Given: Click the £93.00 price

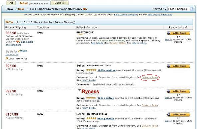Looking at the screenshot, I should (x=11, y=66).
